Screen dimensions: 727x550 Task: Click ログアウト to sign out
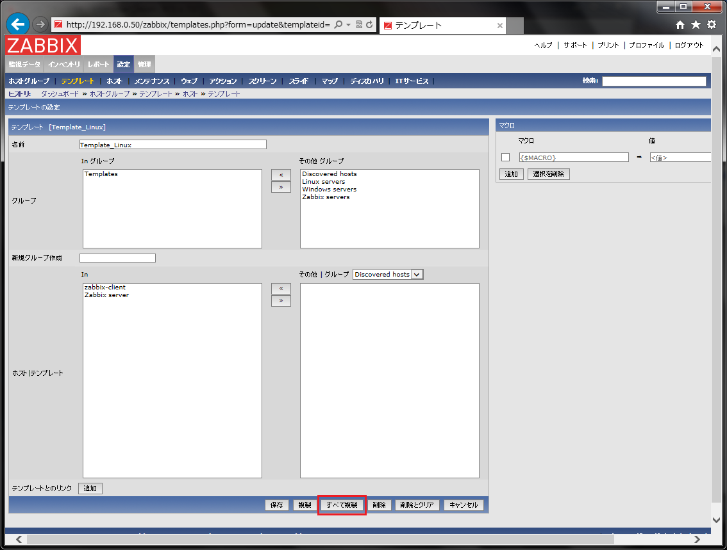(689, 45)
